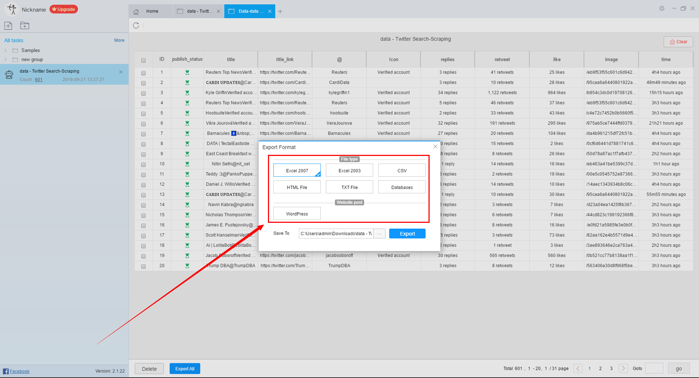Select HTML File format
699x378 pixels.
297,187
